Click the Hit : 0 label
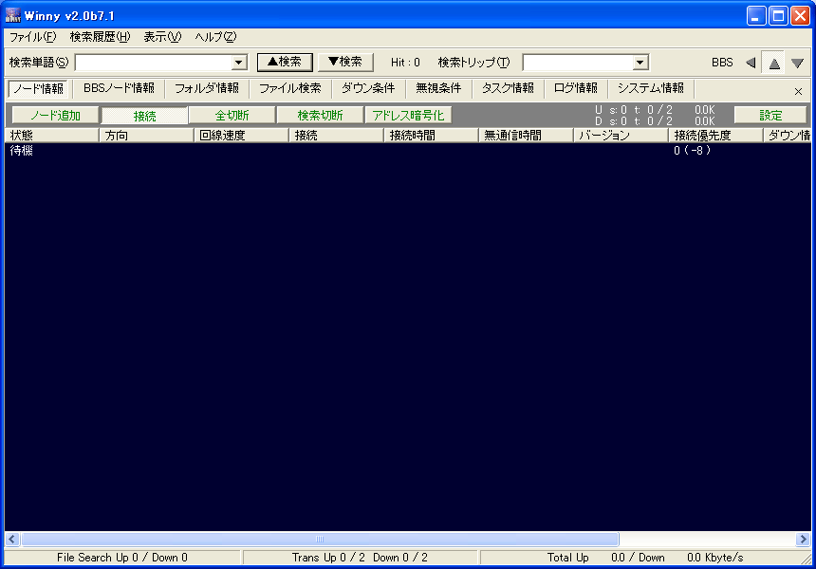This screenshot has width=816, height=569. click(405, 63)
